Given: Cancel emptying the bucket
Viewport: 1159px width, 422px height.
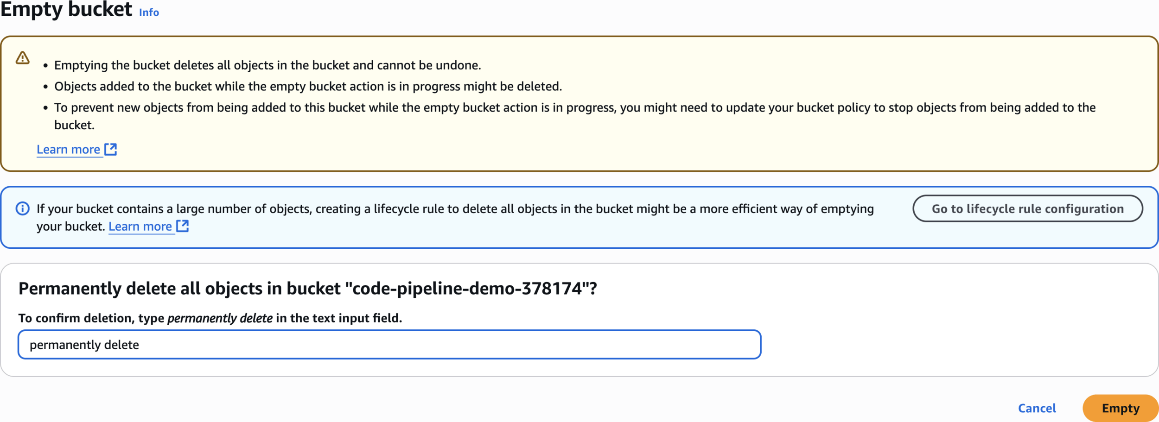Looking at the screenshot, I should point(1037,408).
